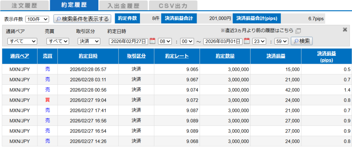Open older history popup window icon
This screenshot has width=352, height=147.
point(298,31)
